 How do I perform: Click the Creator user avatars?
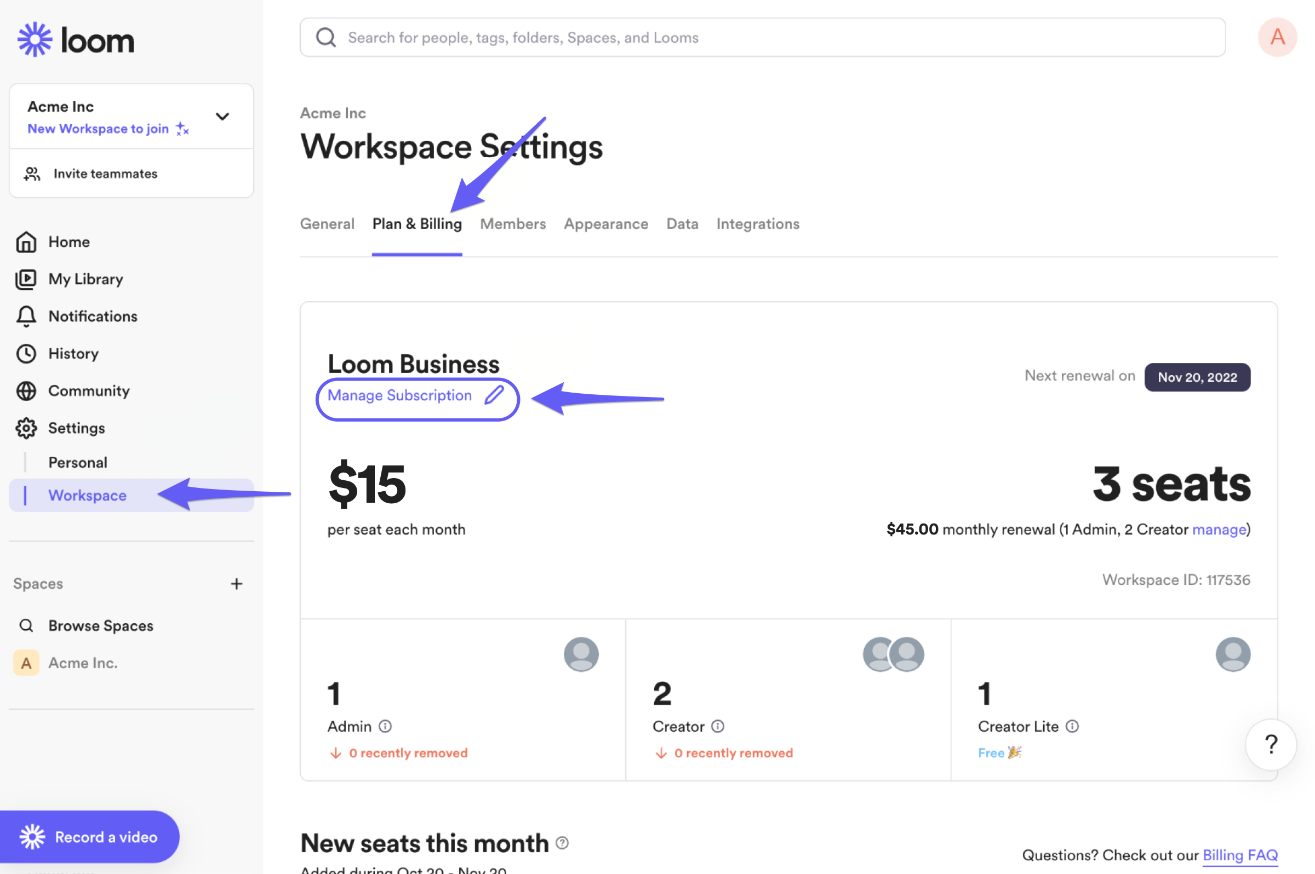[894, 654]
